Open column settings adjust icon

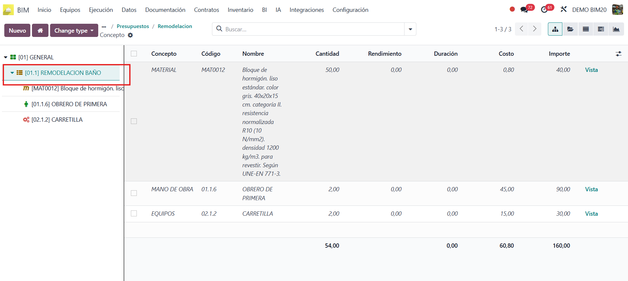click(x=618, y=54)
